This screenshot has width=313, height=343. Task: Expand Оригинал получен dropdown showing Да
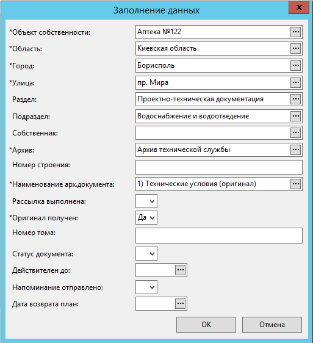pyautogui.click(x=146, y=217)
